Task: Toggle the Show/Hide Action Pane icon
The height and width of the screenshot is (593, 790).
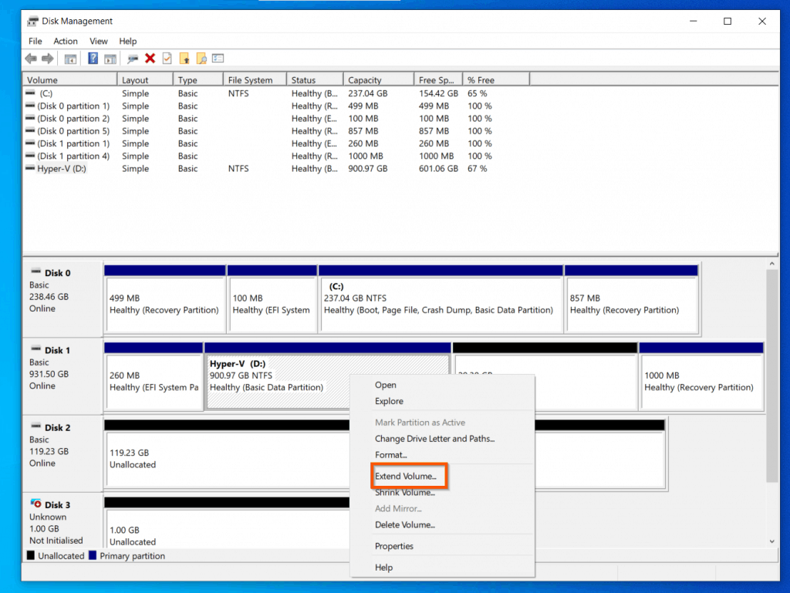Action: pyautogui.click(x=110, y=59)
